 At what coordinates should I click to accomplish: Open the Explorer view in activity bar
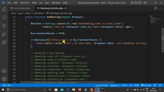click(x=4, y=9)
